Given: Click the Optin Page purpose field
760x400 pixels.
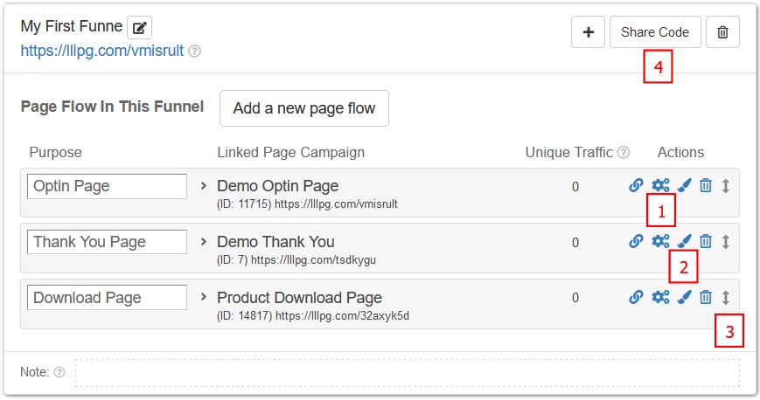Looking at the screenshot, I should 107,186.
